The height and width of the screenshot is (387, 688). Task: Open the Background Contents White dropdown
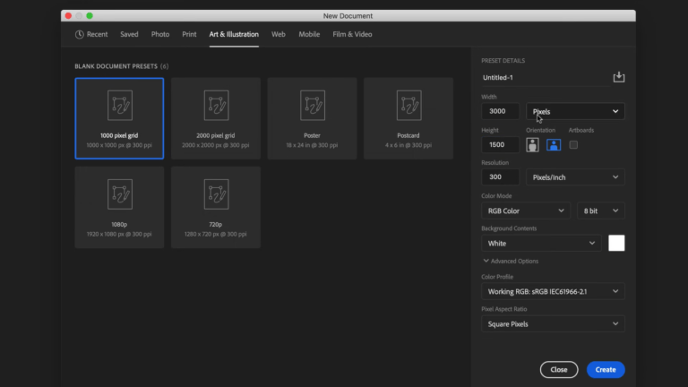(541, 243)
